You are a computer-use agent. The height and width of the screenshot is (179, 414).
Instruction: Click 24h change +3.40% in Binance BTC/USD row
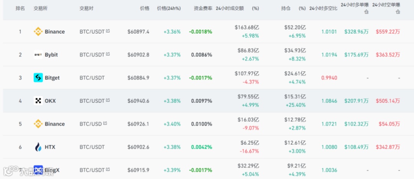pos(172,124)
